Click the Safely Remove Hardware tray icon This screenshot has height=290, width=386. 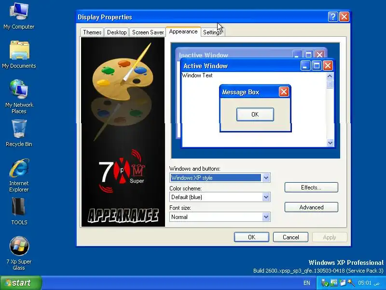tap(325, 283)
